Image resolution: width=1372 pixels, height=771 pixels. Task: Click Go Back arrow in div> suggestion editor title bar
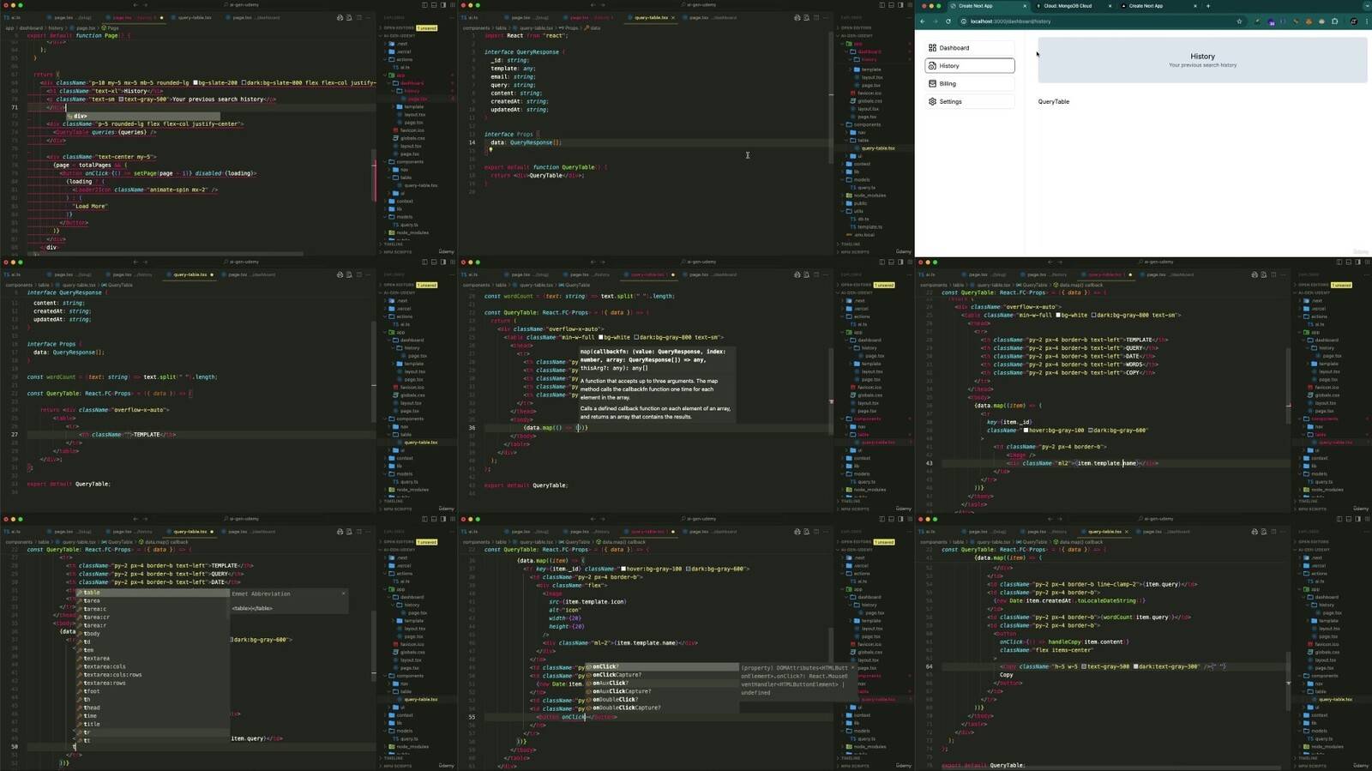(135, 5)
